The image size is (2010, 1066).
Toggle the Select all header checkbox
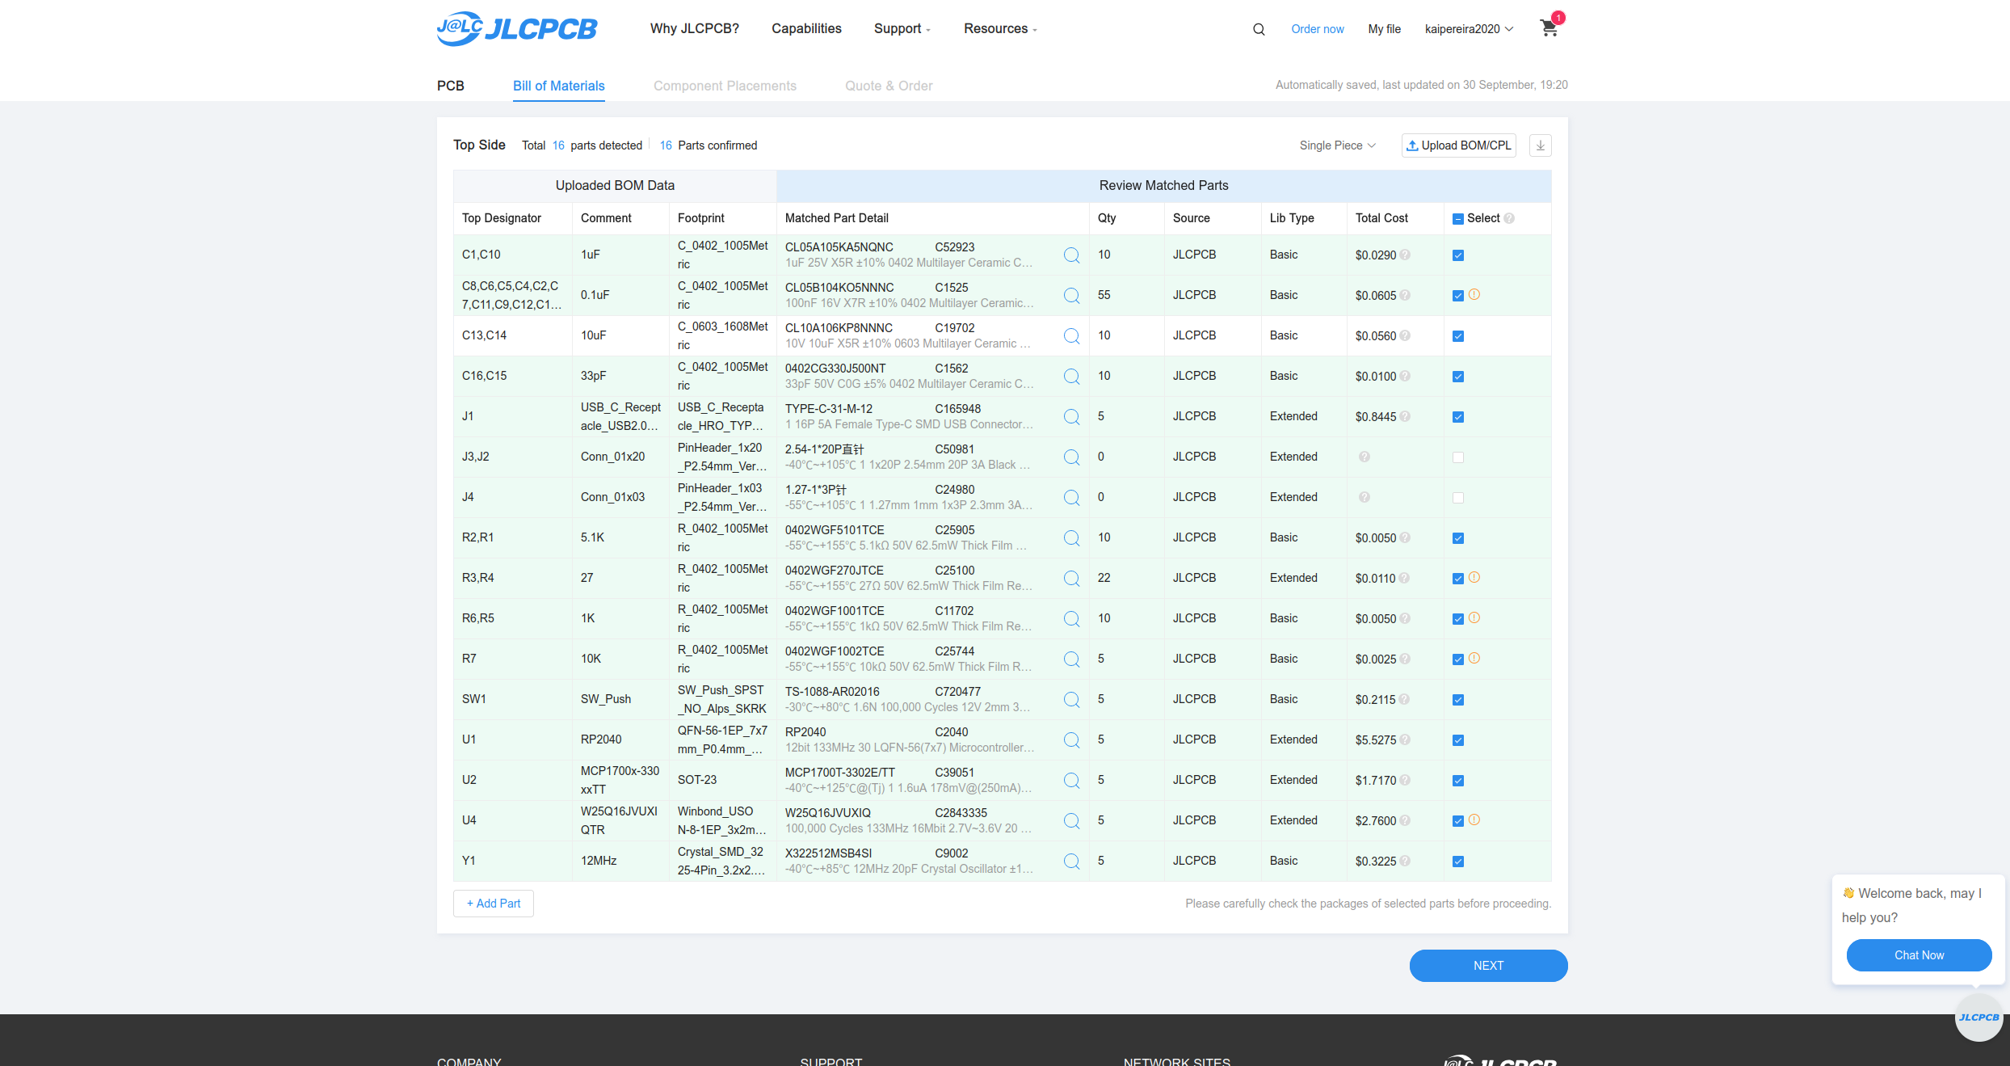point(1458,219)
